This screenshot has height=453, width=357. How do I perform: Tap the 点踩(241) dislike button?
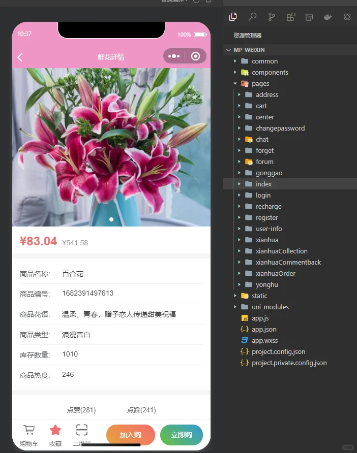pyautogui.click(x=141, y=410)
